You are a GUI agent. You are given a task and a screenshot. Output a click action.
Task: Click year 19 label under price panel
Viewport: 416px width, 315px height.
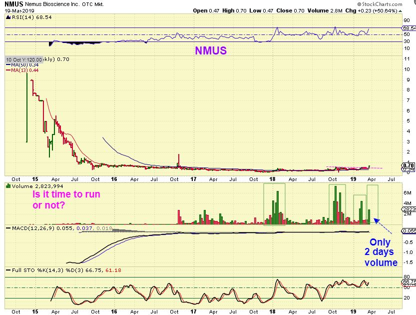point(353,179)
